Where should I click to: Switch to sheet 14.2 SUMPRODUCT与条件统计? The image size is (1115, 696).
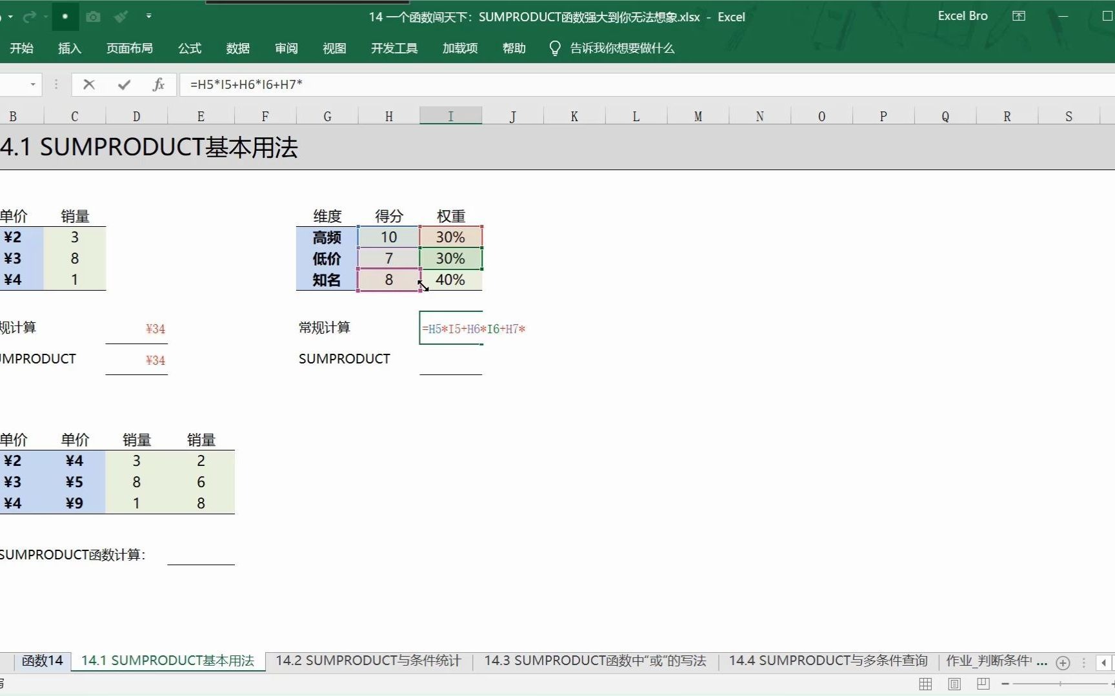[x=368, y=661]
